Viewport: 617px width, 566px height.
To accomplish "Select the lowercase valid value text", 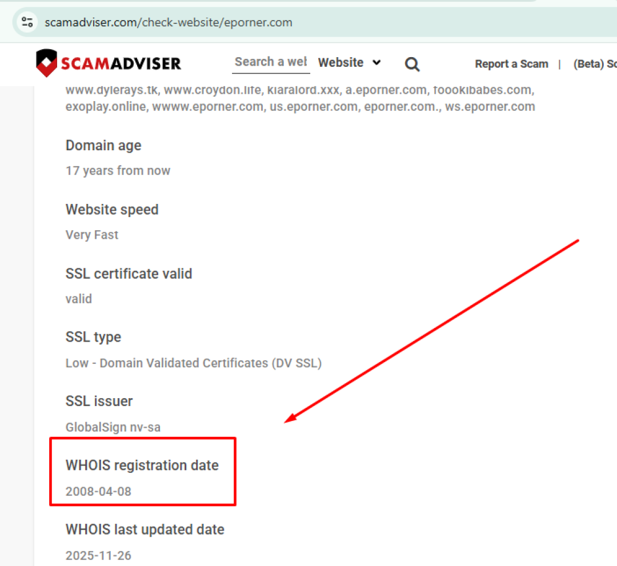I will tap(79, 299).
